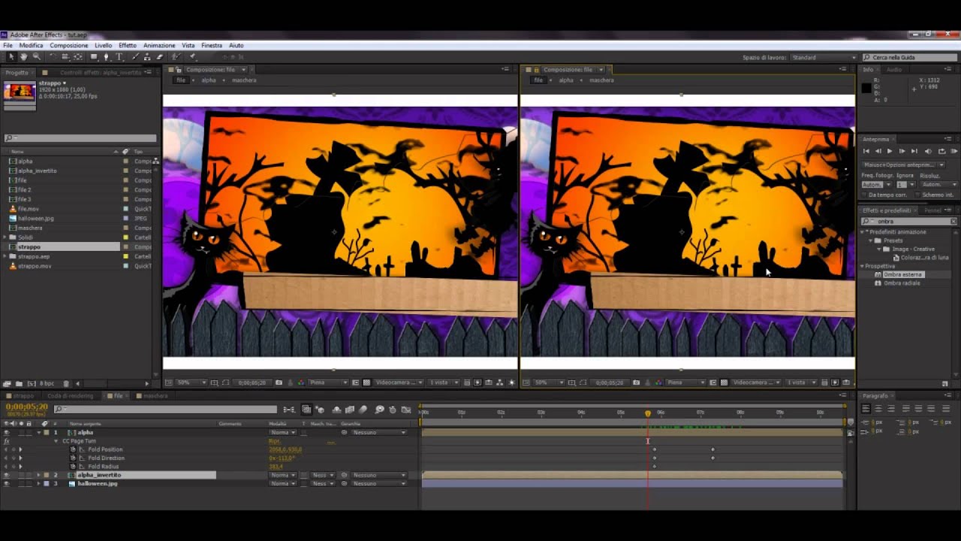Collapse the Prospettiva effects group
961x541 pixels.
coord(863,266)
